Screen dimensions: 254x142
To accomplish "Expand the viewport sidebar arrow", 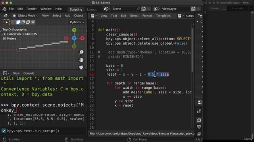I will pos(86,31).
